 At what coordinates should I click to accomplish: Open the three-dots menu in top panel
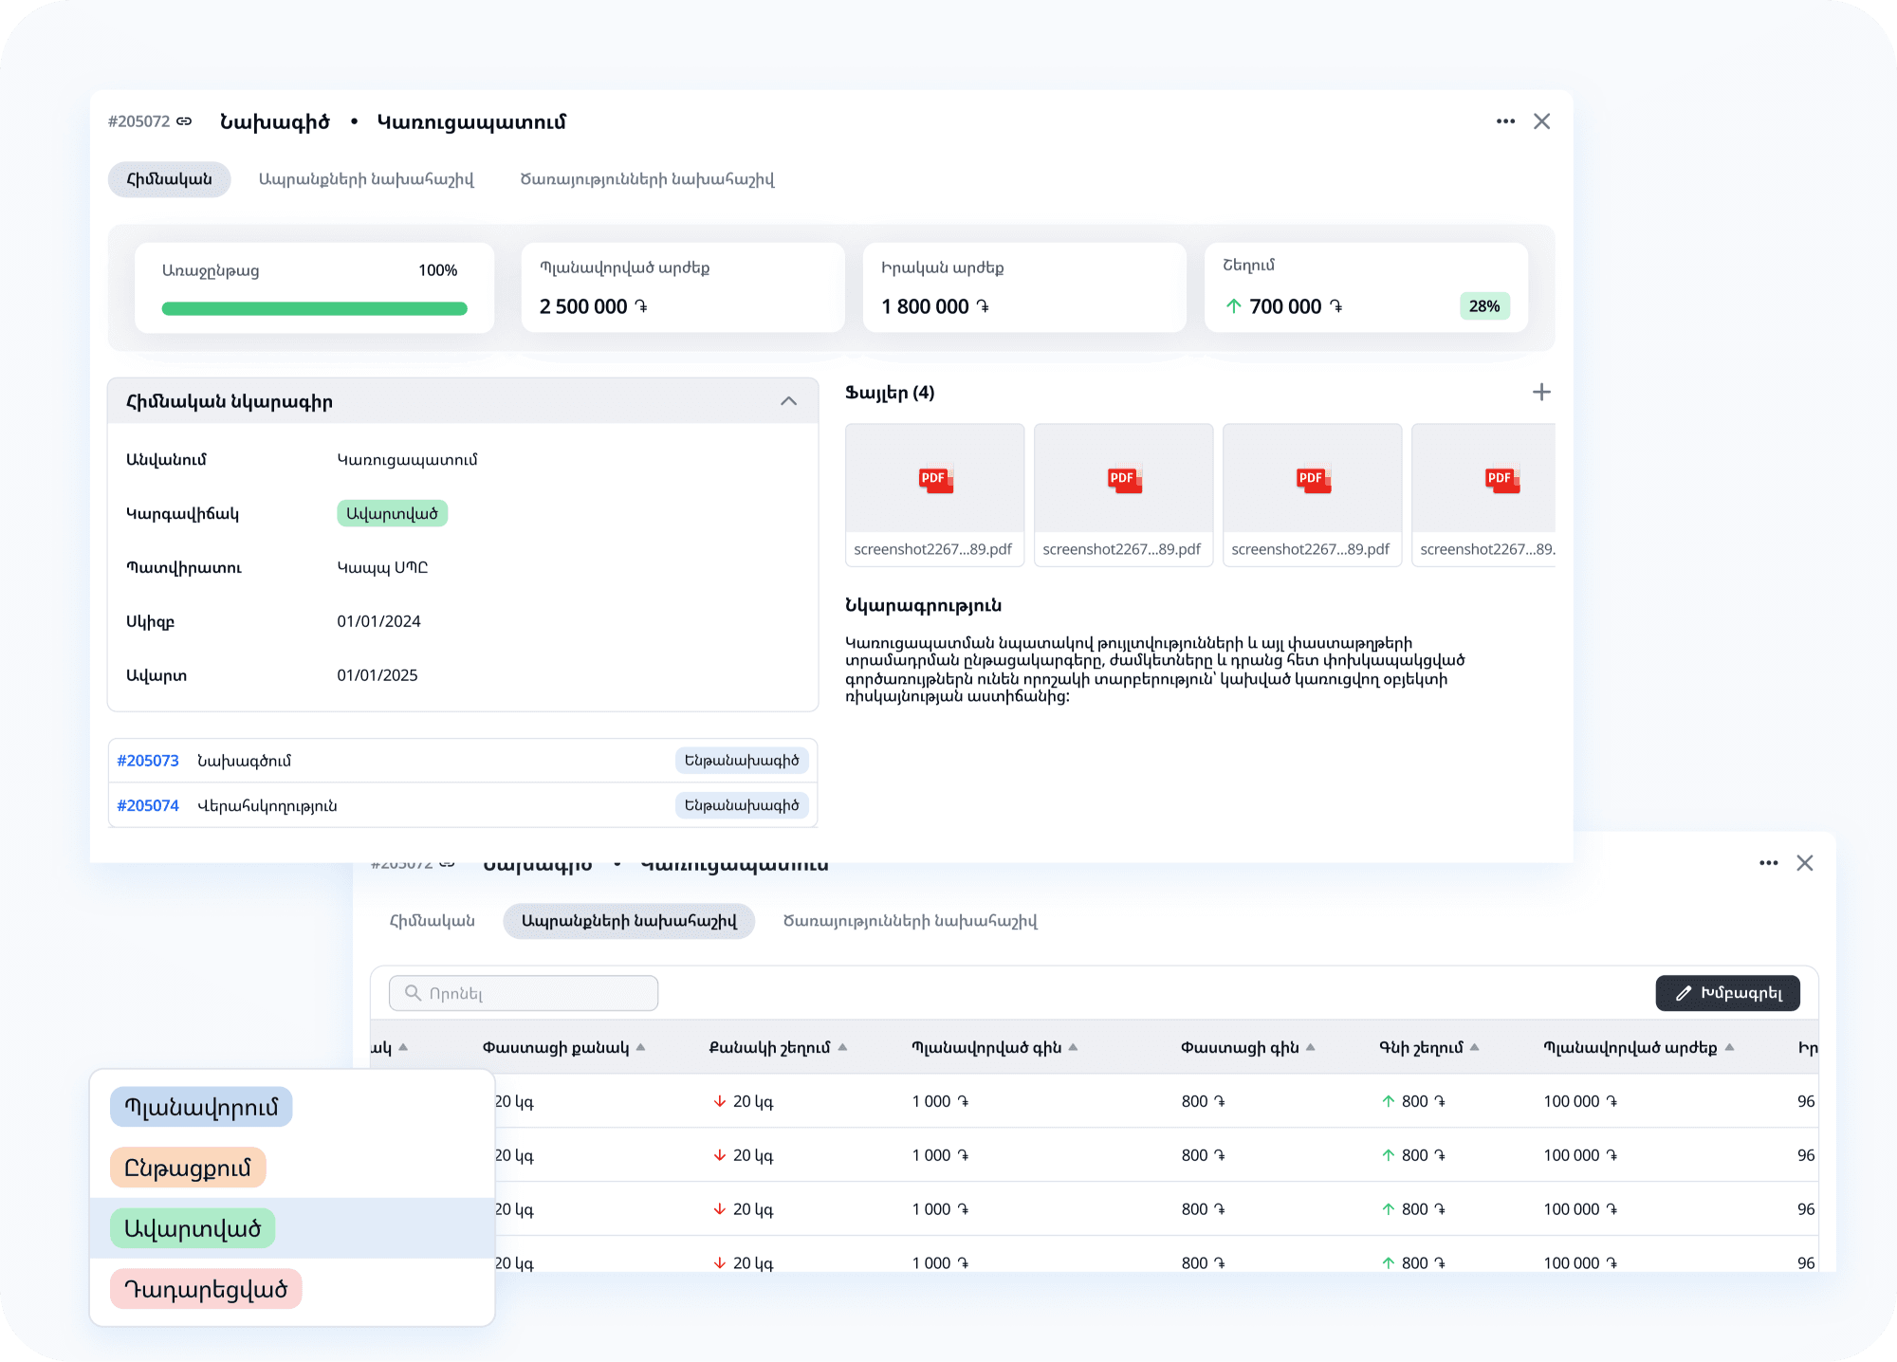[x=1505, y=121]
